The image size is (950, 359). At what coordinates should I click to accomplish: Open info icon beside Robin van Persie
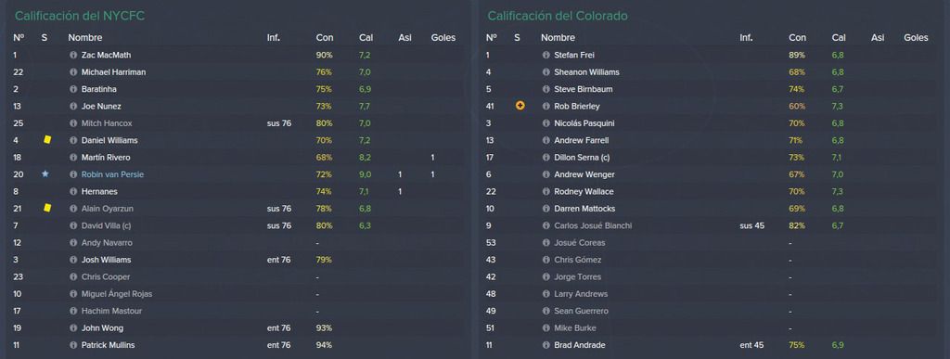[73, 174]
